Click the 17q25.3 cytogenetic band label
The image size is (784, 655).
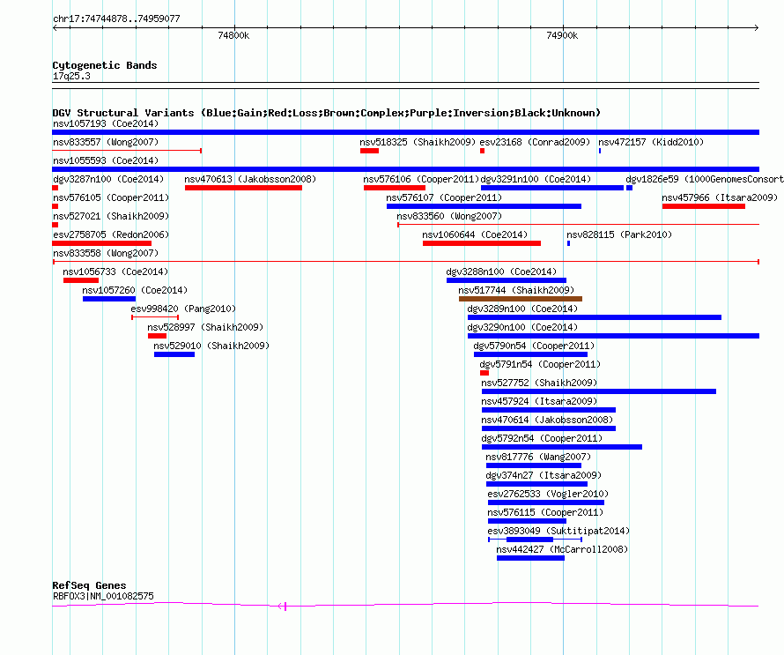pos(71,76)
